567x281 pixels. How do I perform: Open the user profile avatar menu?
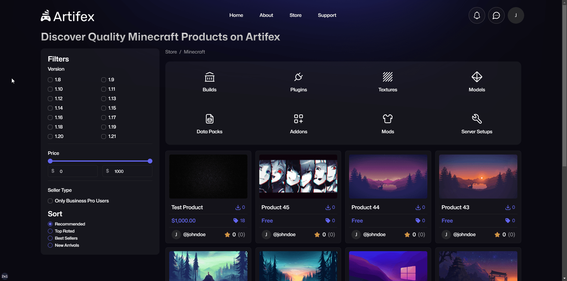tap(516, 15)
